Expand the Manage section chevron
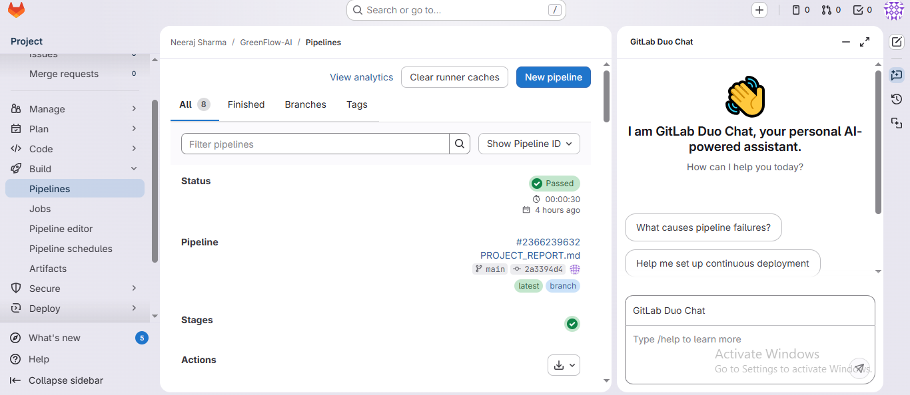The height and width of the screenshot is (395, 910). tap(134, 108)
